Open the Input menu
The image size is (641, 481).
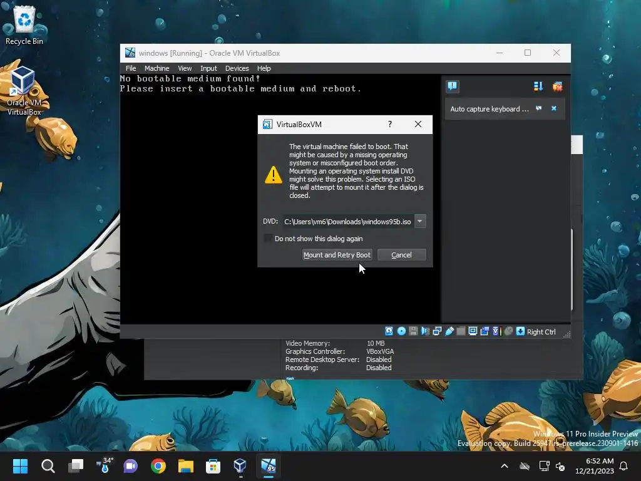pyautogui.click(x=208, y=68)
